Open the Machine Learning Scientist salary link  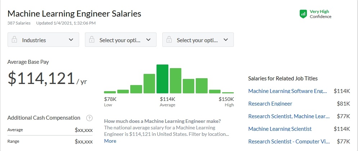tap(280, 129)
